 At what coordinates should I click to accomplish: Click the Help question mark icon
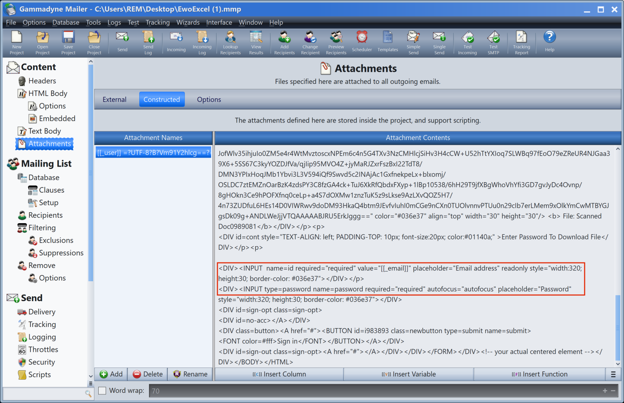[x=550, y=37]
